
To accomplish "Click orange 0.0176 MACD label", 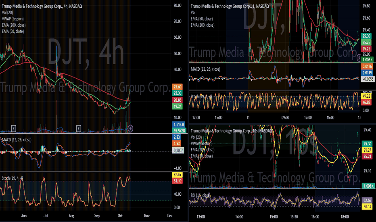I will [x=367, y=67].
